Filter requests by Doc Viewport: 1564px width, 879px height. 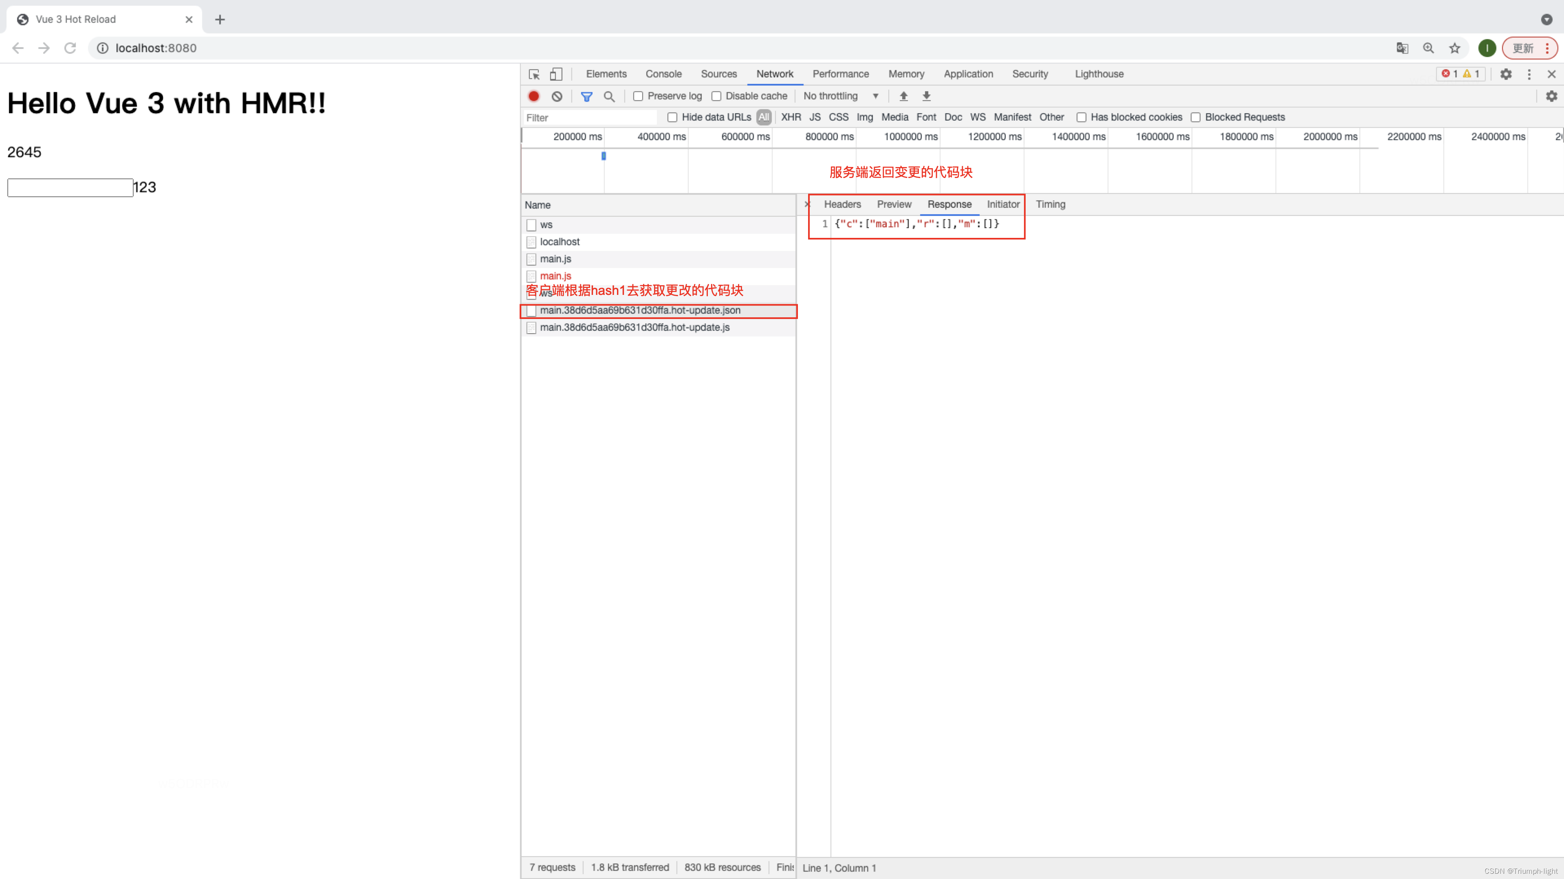point(953,117)
